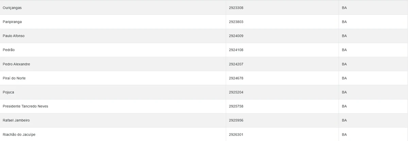The width and height of the screenshot is (408, 141).
Task: Select the code 2926301 cell
Action: pyautogui.click(x=236, y=135)
